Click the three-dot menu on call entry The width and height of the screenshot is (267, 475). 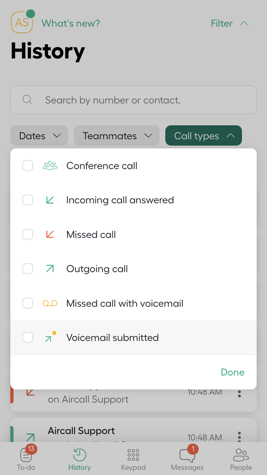coord(239,393)
